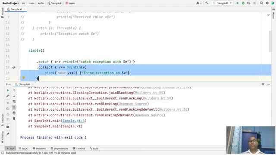Toggle tool window bars icon in status bar
The image size is (276, 155).
tap(3, 153)
